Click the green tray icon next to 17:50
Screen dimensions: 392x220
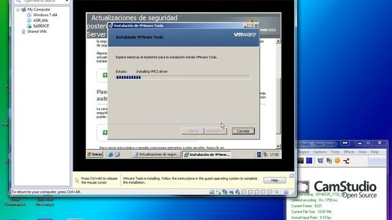pyautogui.click(x=265, y=155)
